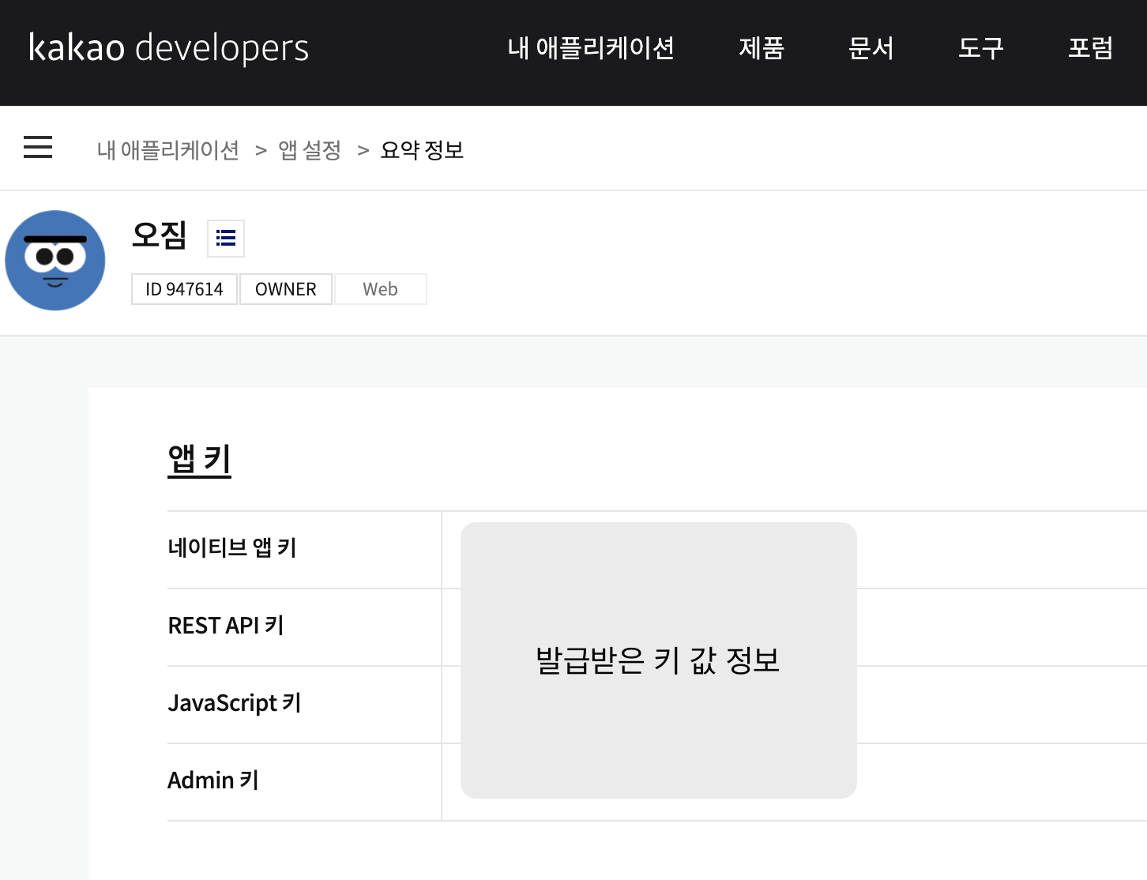Click the 앱 키 heading
Viewport: 1147px width, 880px height.
click(x=200, y=459)
